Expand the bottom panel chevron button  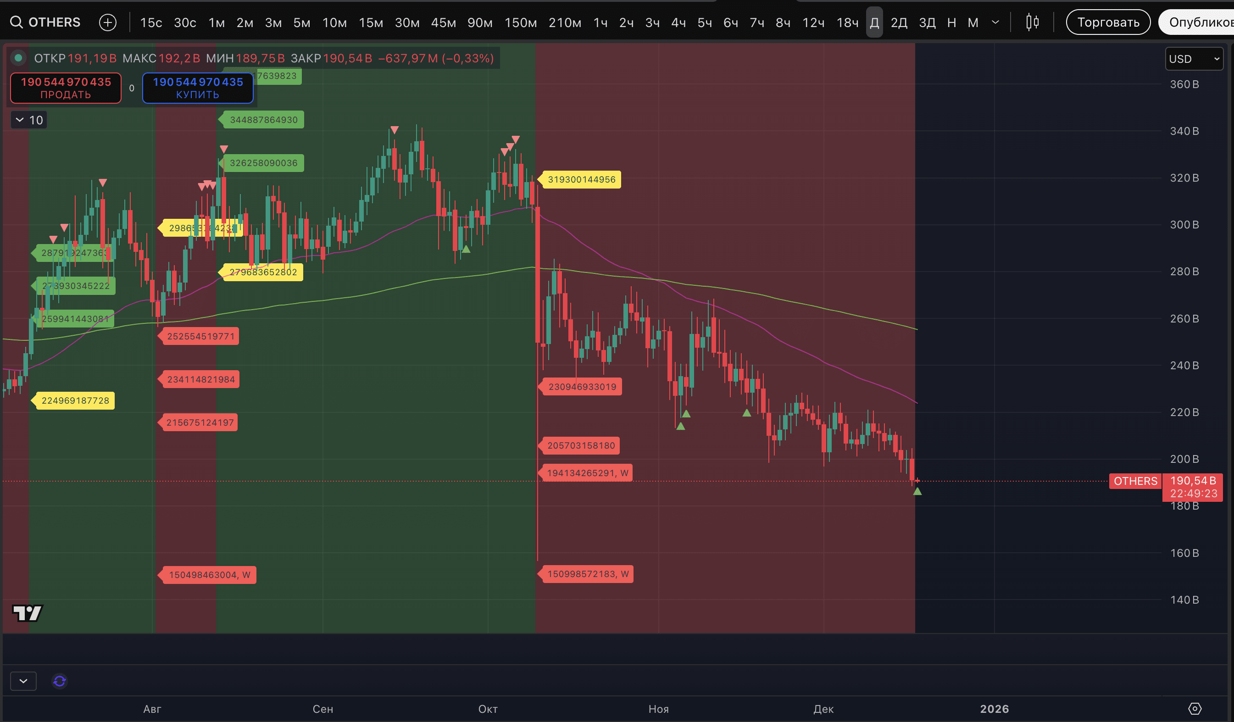(x=23, y=681)
